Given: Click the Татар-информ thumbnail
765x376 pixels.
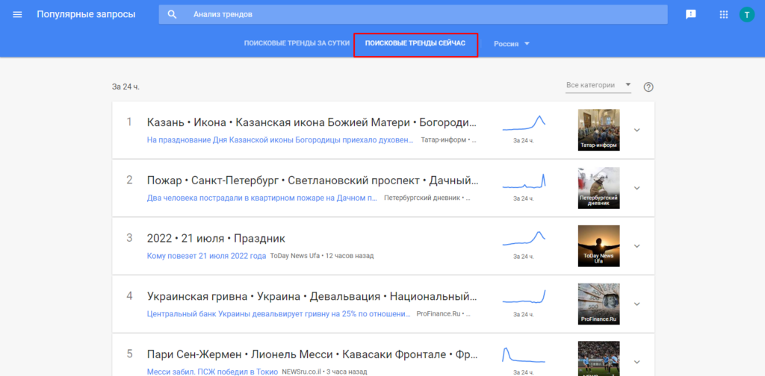Looking at the screenshot, I should point(598,130).
